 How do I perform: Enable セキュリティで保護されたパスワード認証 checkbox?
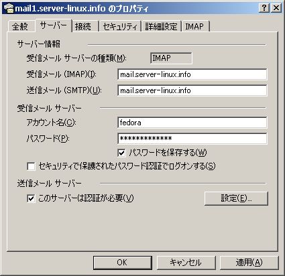point(31,166)
